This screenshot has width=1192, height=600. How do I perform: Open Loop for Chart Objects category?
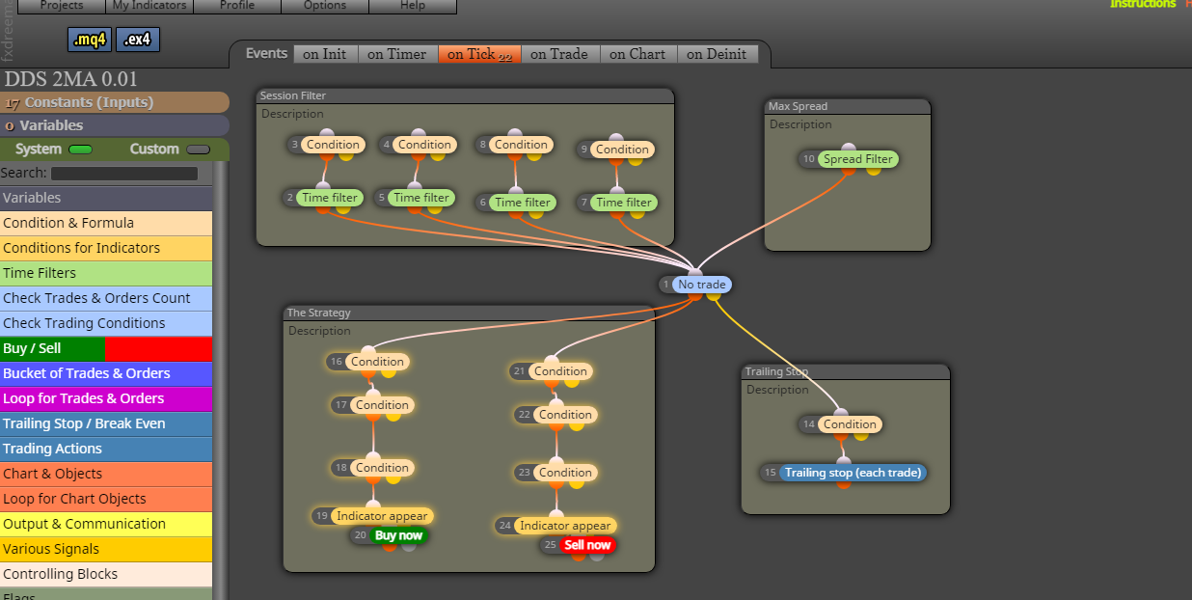106,499
